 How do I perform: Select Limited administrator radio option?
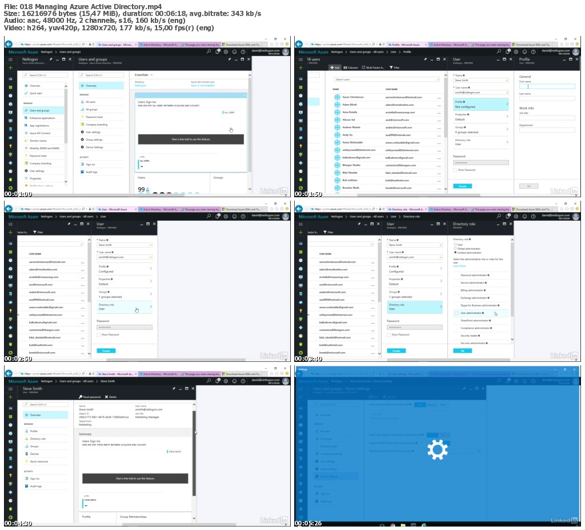pyautogui.click(x=455, y=253)
